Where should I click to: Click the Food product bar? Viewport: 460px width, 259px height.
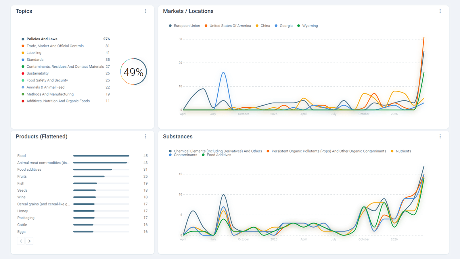101,156
